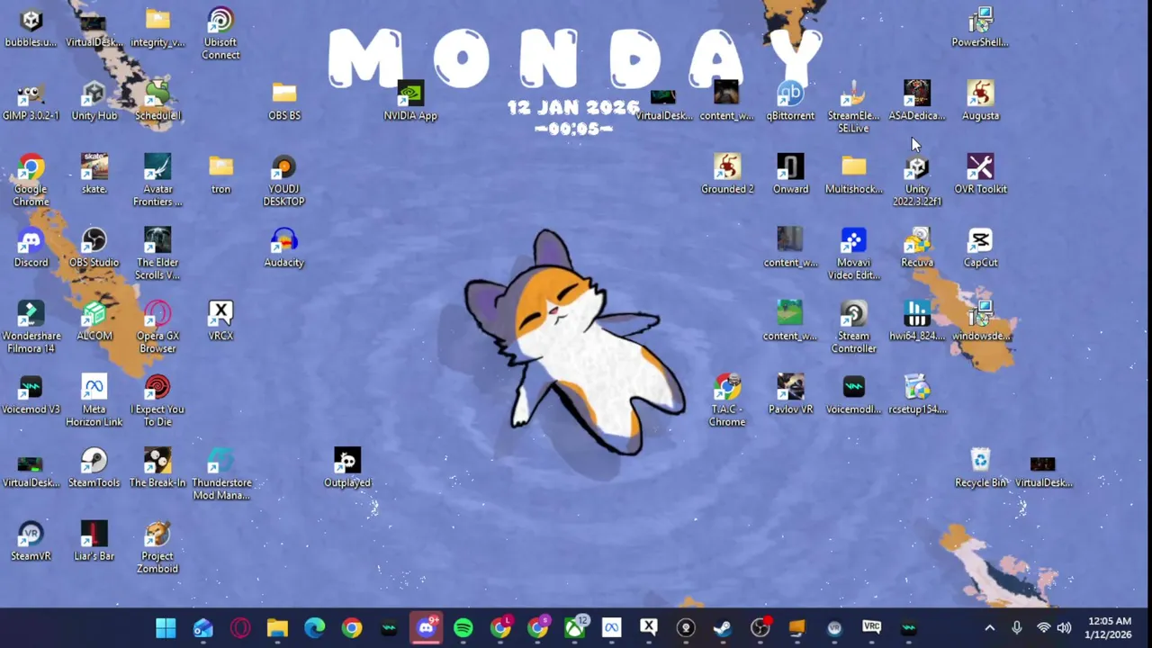Select the T.A.C - Chrome shortcut
Screen dimensions: 1152x648
[727, 401]
